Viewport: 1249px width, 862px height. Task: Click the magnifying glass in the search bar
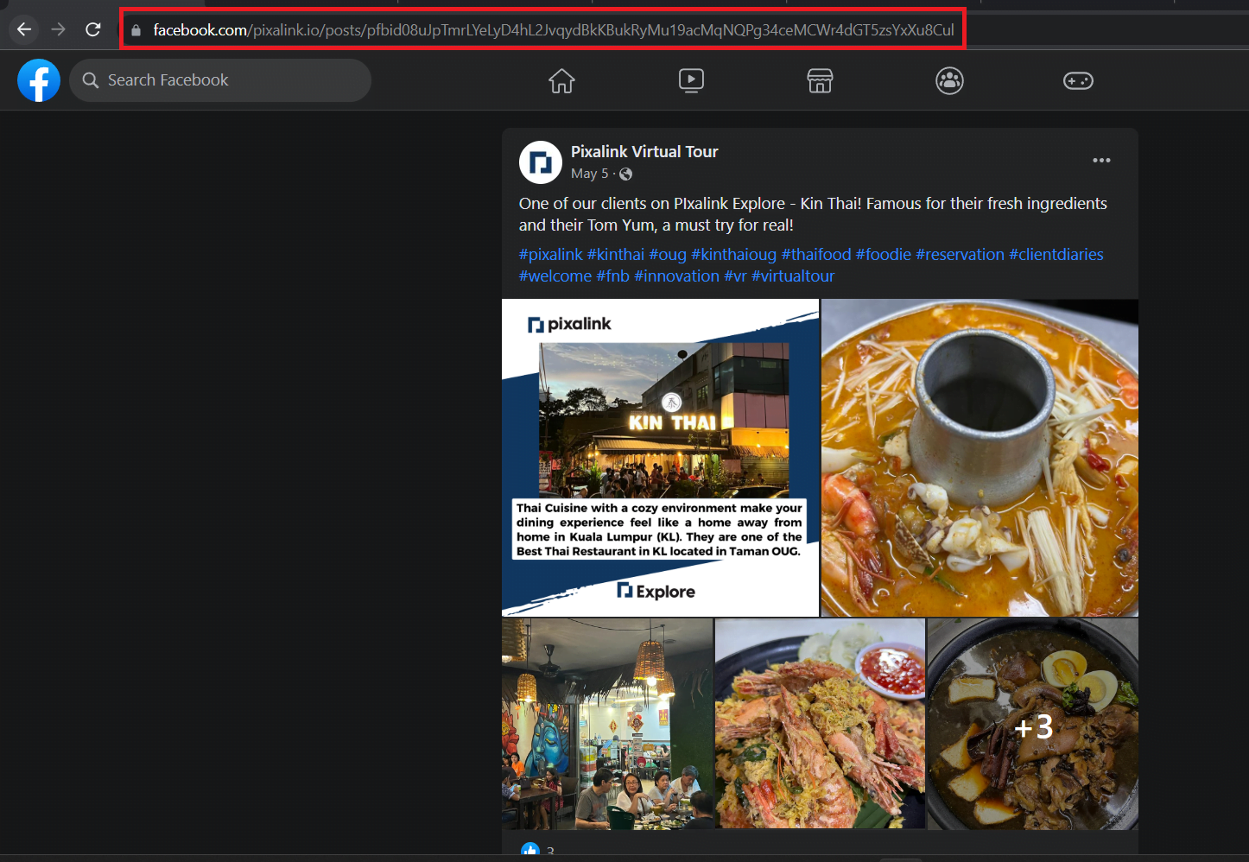click(x=90, y=80)
